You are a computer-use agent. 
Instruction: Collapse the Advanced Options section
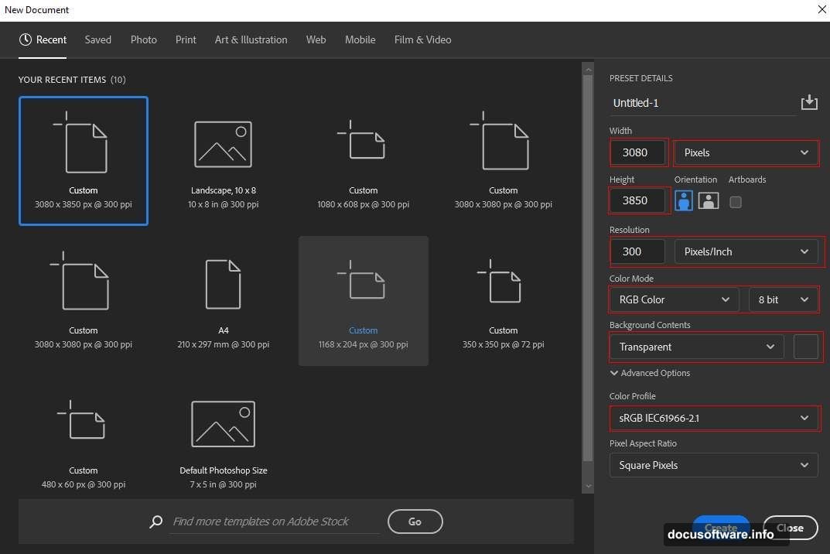pos(613,373)
